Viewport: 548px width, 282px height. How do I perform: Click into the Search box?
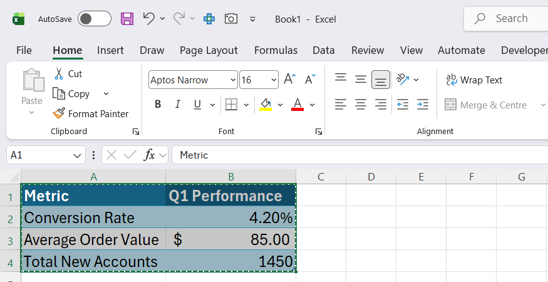click(x=505, y=19)
